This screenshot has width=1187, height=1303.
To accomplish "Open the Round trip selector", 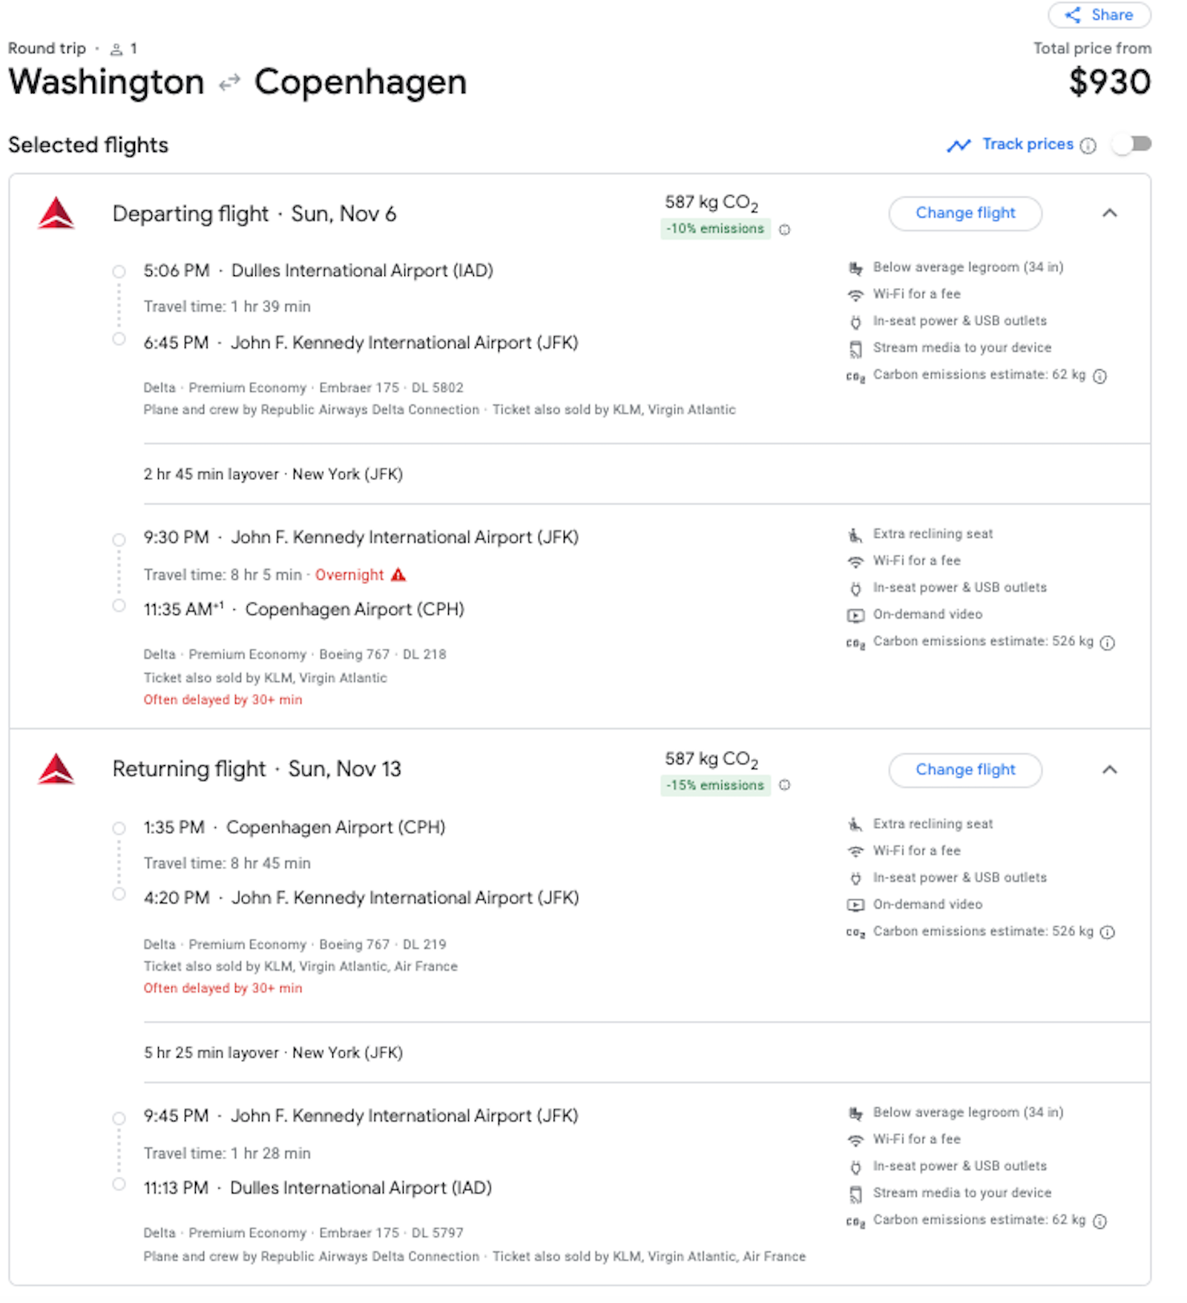I will pos(47,47).
